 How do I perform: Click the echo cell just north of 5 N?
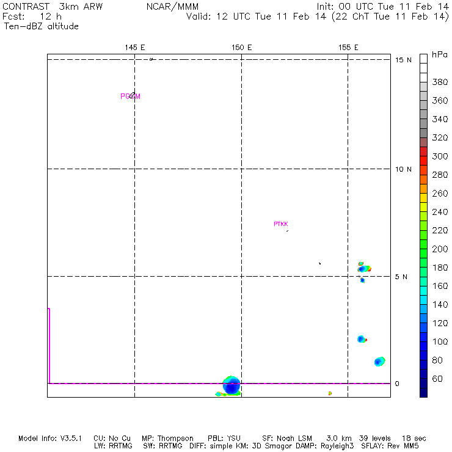pos(364,269)
